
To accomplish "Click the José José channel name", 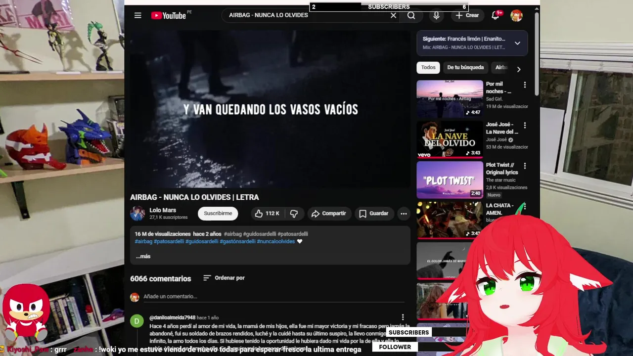I will pyautogui.click(x=497, y=140).
